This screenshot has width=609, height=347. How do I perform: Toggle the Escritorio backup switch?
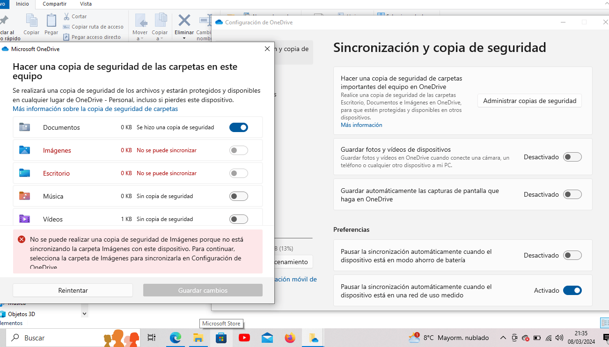pyautogui.click(x=239, y=173)
